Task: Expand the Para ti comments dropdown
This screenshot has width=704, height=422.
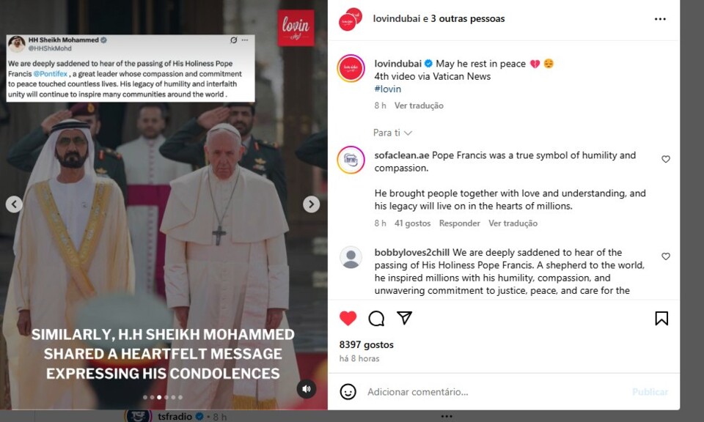Action: point(392,133)
